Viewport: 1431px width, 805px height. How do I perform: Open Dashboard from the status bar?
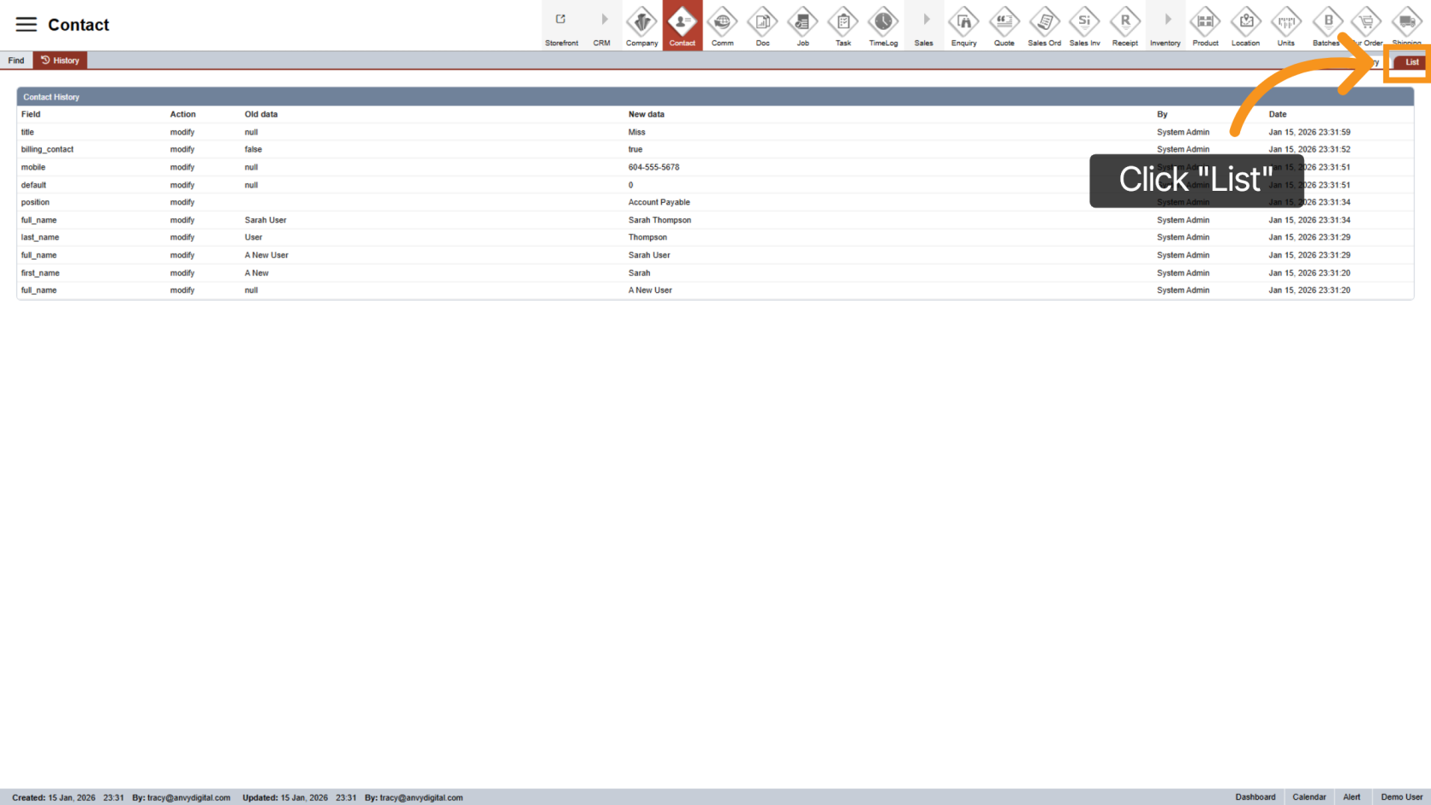(x=1256, y=797)
